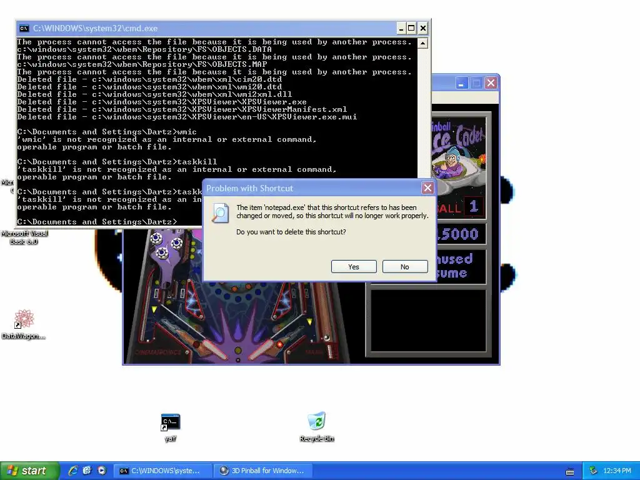Click the Space Cadet pilot artwork
Screen dimensions: 640x480
click(x=459, y=158)
